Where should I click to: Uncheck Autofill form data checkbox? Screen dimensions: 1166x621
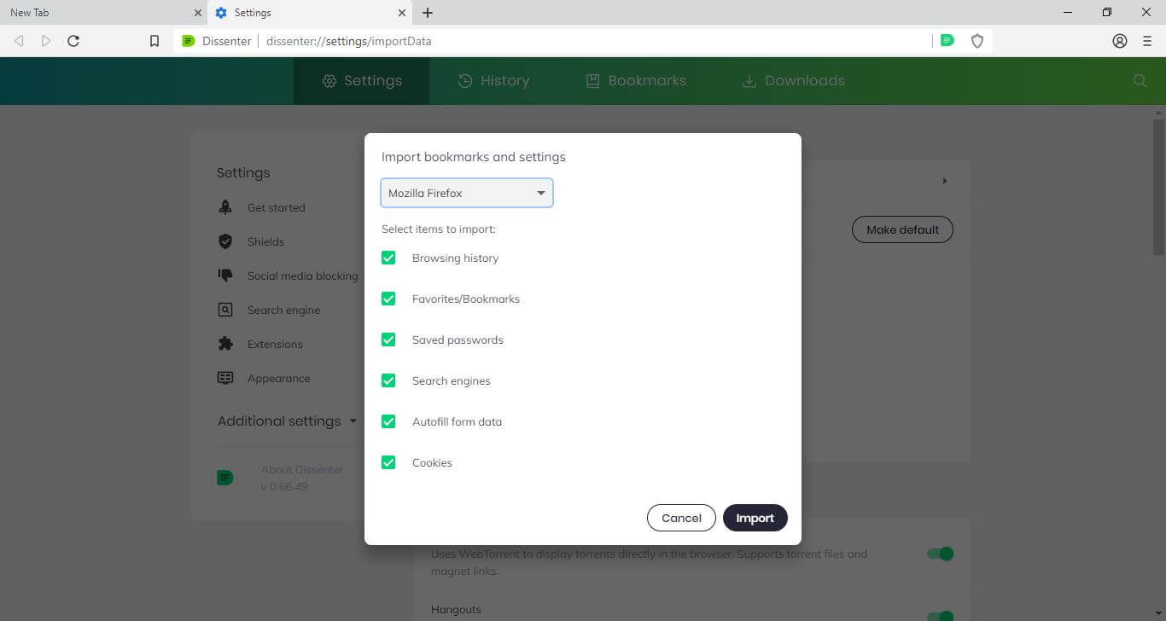(388, 421)
